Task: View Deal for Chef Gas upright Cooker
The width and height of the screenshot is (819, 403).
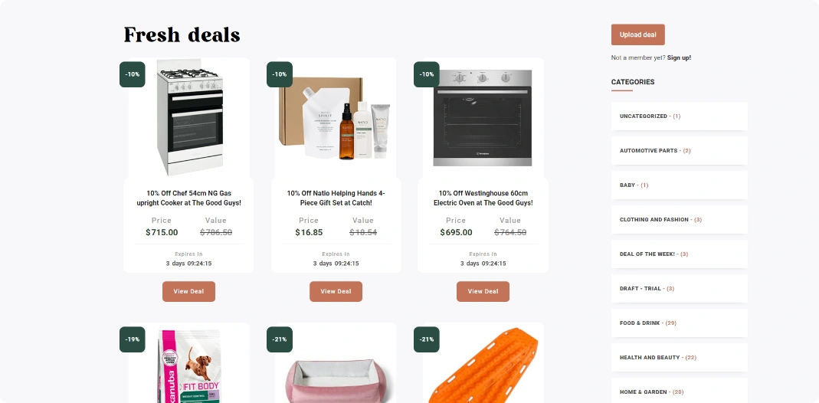Action: click(x=188, y=291)
